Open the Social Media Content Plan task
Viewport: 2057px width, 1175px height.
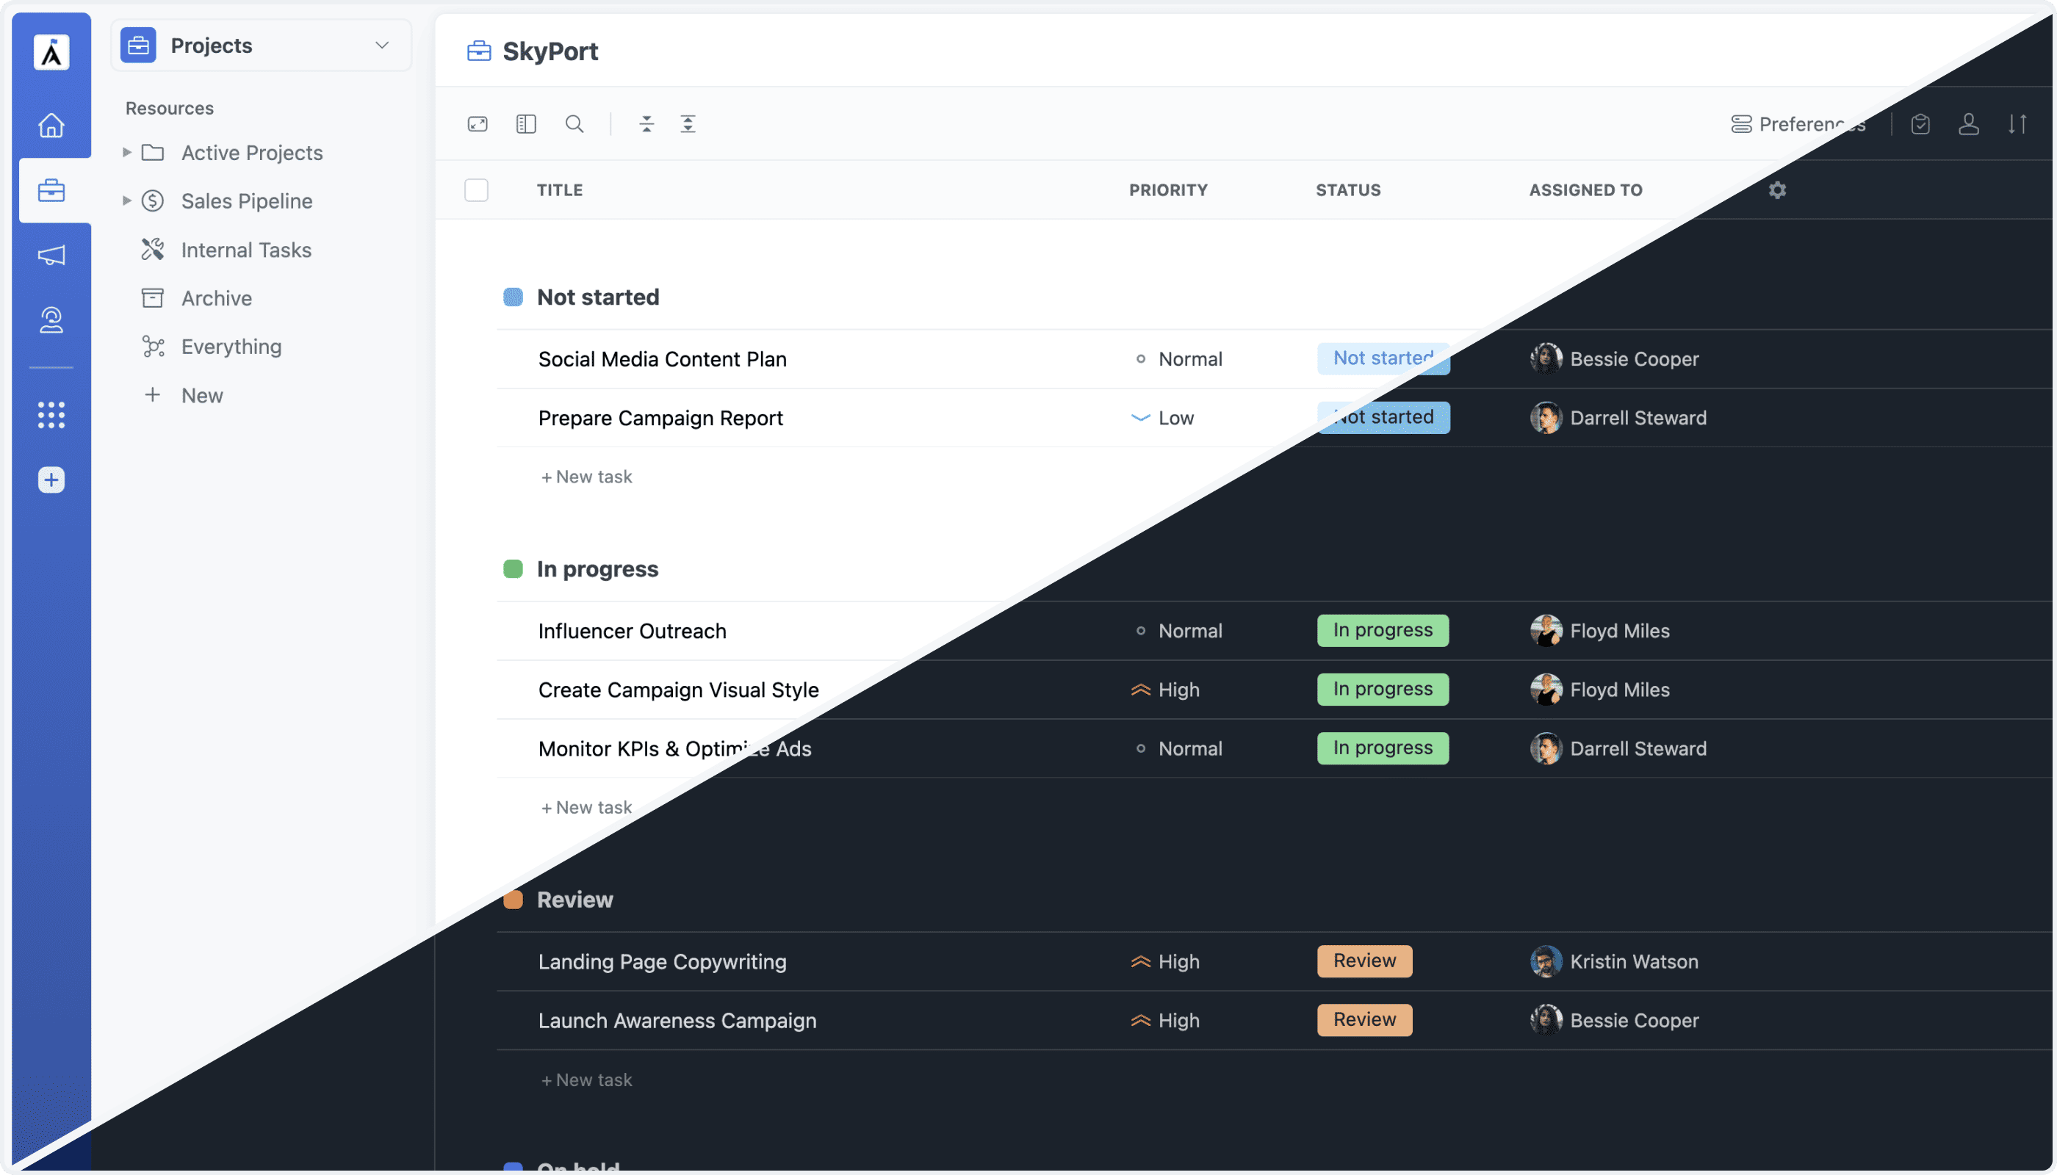[x=662, y=359]
